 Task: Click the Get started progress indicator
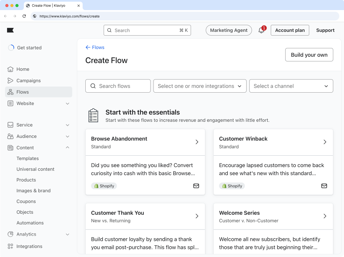tap(11, 48)
